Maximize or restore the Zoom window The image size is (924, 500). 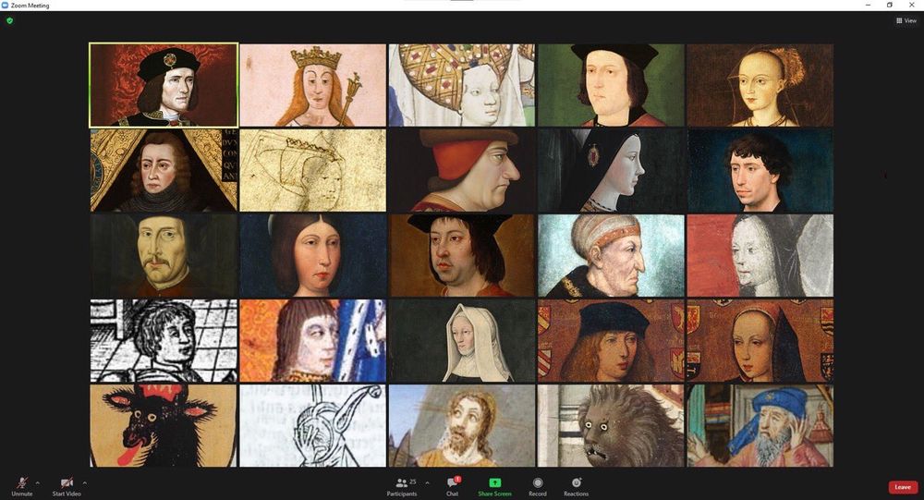(x=889, y=5)
